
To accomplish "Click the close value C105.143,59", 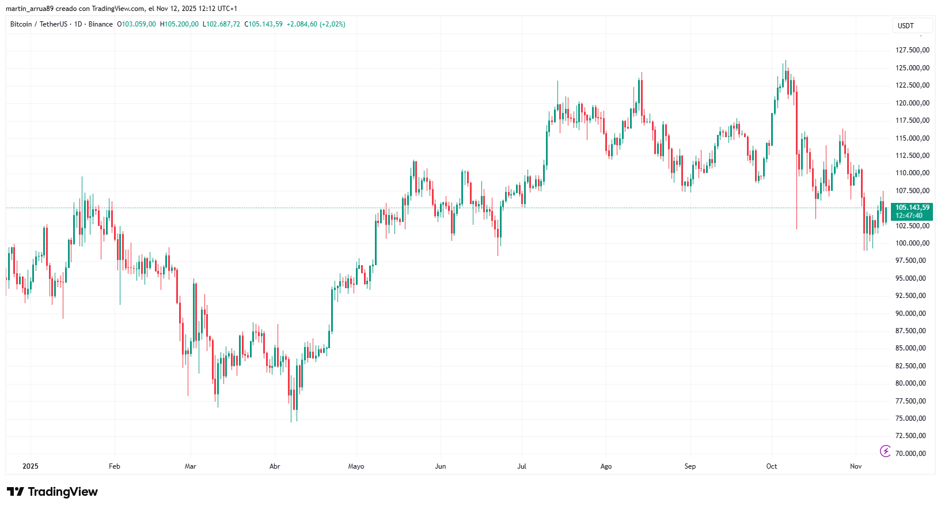I will (264, 24).
